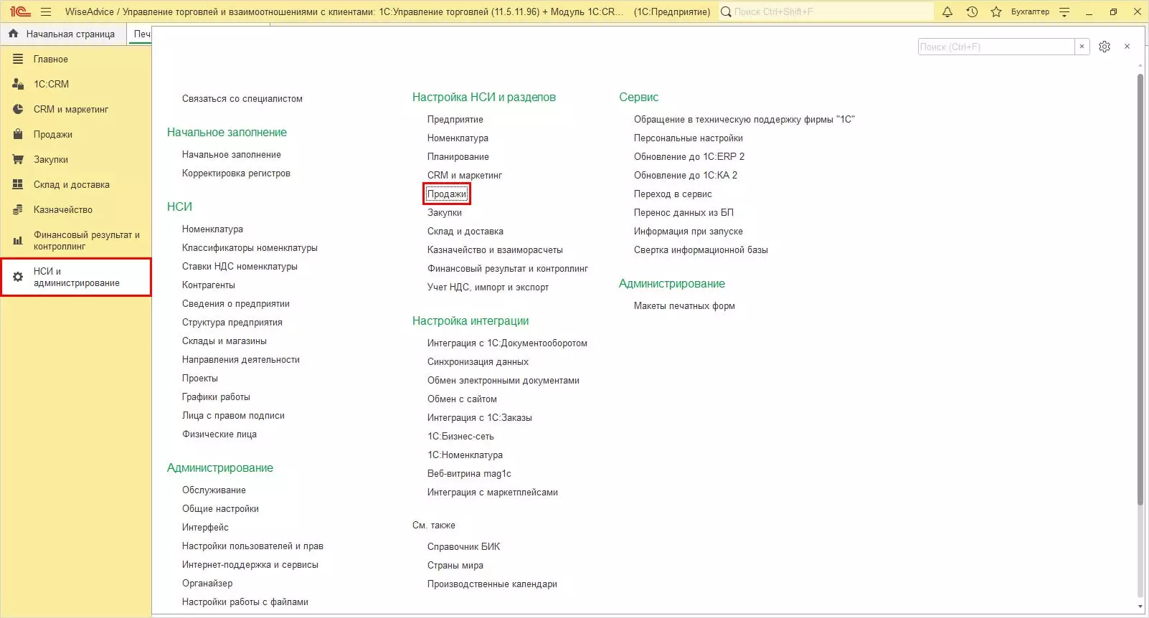This screenshot has height=618, width=1149.
Task: Open Макеты печатных форм link
Action: pos(684,305)
